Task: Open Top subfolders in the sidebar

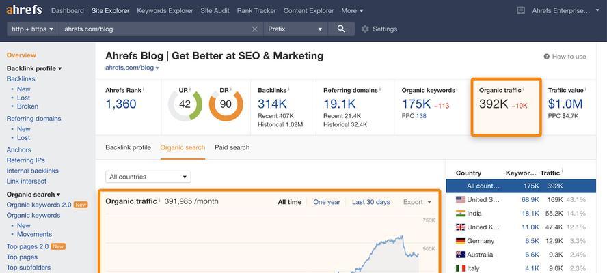Action: click(29, 268)
